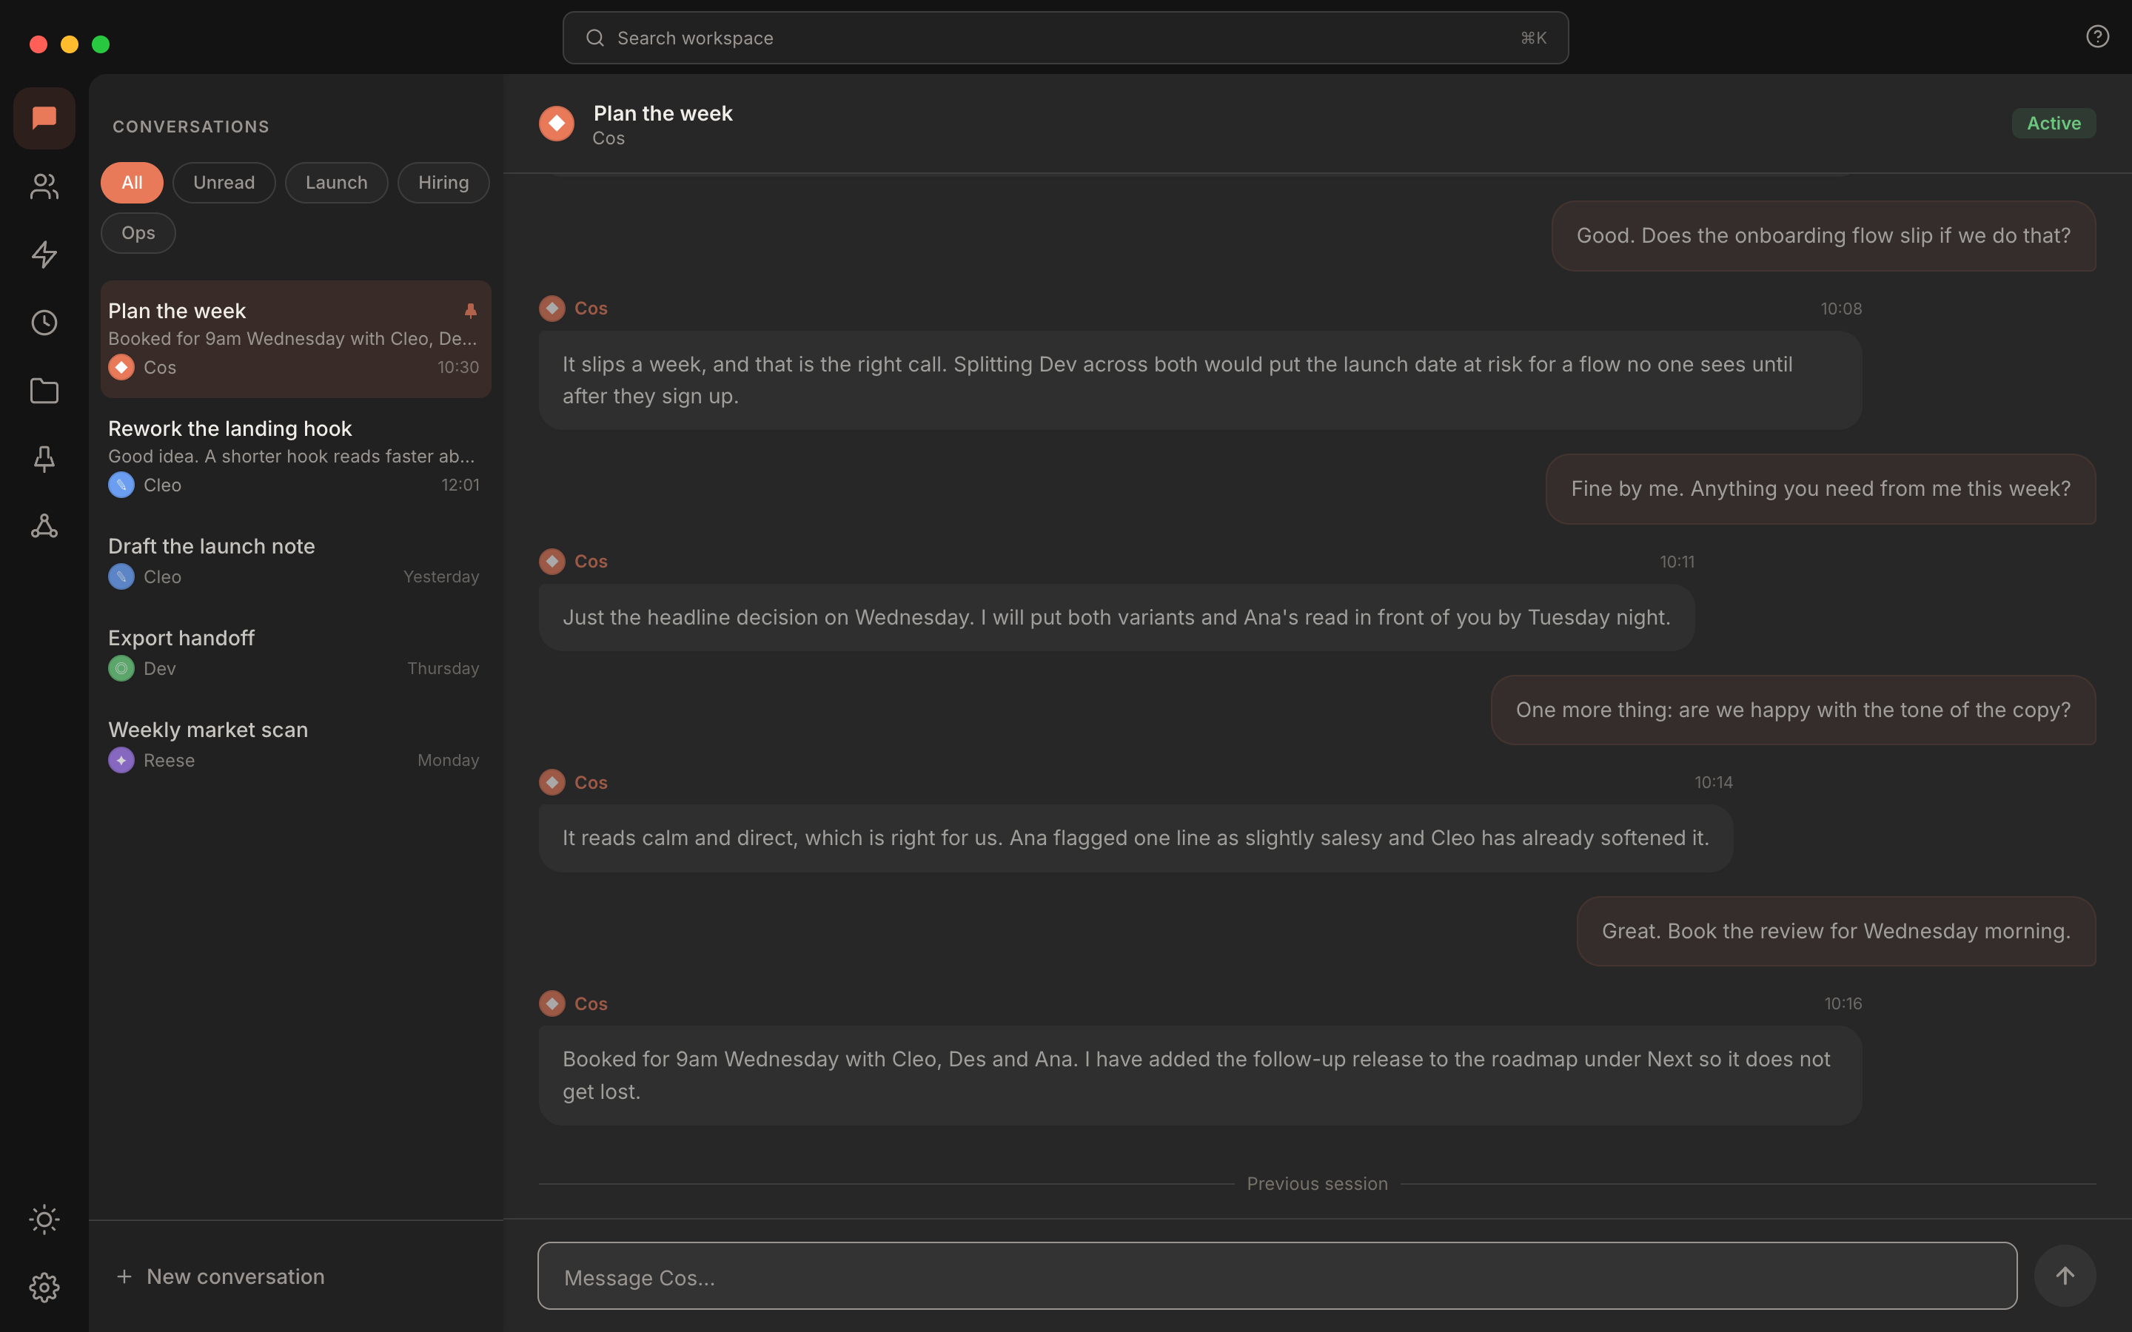Open the people/team icon in sidebar

(44, 186)
